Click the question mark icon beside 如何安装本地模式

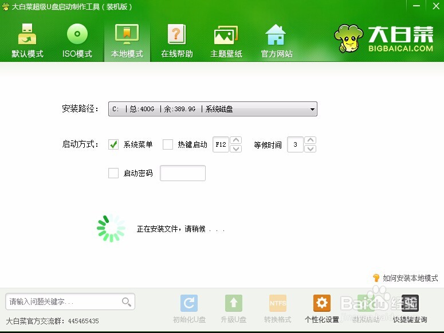(x=376, y=278)
